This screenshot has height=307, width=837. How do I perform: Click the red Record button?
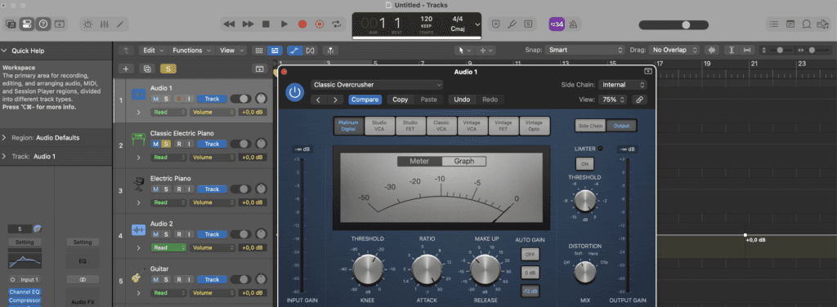[x=302, y=24]
